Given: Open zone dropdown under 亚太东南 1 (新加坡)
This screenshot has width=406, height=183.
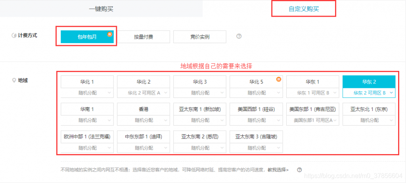Looking at the screenshot, I should [200, 120].
